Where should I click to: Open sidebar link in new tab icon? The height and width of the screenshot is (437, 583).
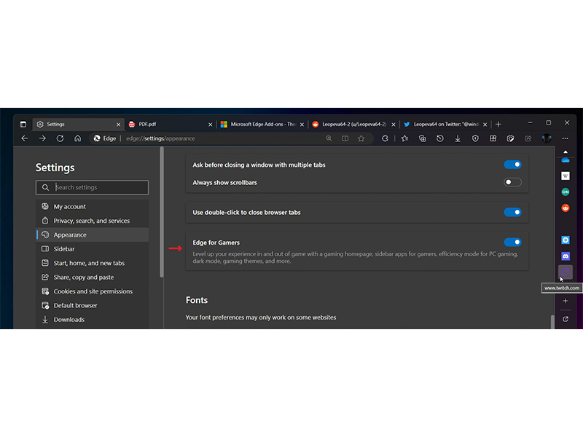[566, 319]
